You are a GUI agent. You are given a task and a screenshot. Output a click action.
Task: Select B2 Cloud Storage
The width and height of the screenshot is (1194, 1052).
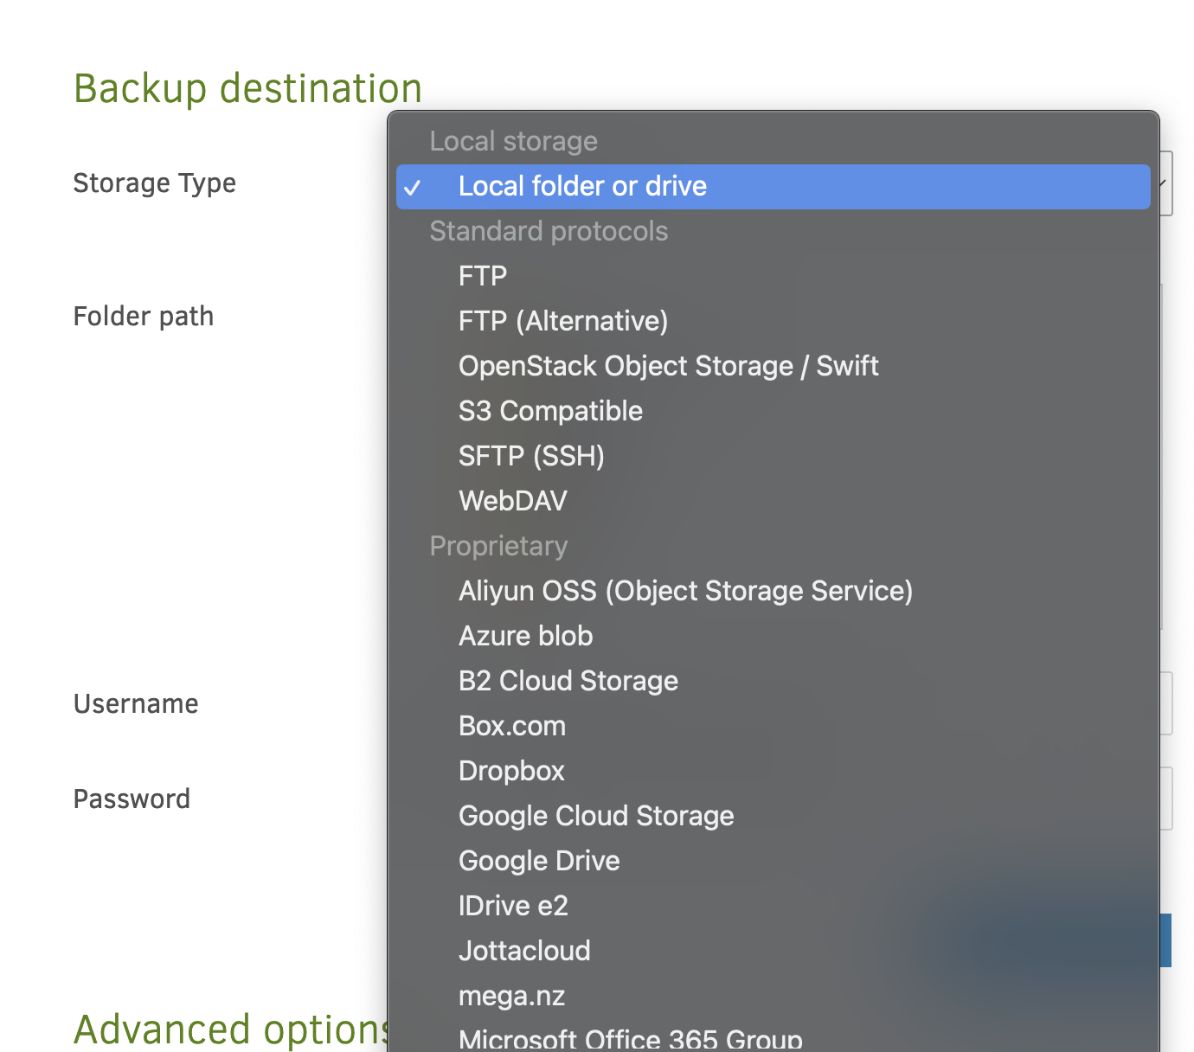(773, 681)
